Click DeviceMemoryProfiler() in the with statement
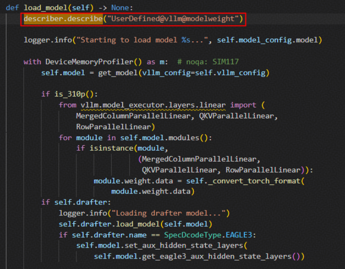Screen dimensions: 345x269 point(94,62)
